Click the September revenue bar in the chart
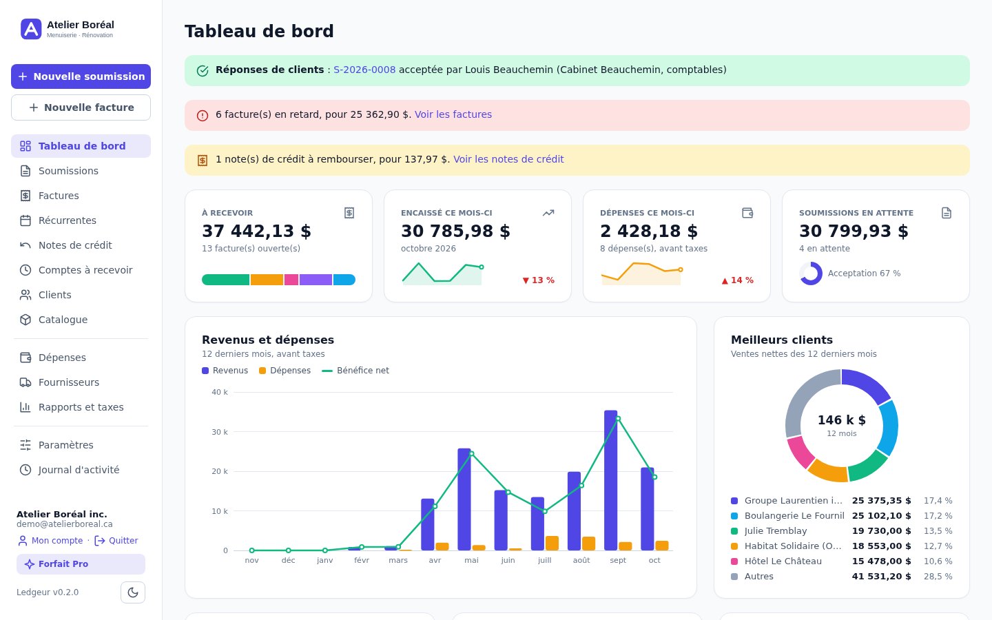The width and height of the screenshot is (992, 620). point(611,480)
